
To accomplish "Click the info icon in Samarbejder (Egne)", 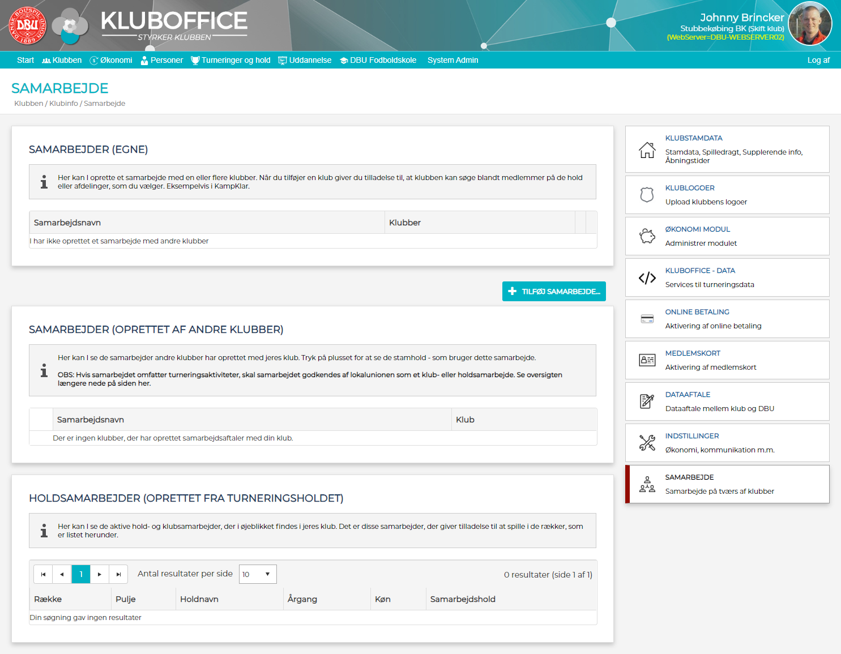I will (x=44, y=182).
